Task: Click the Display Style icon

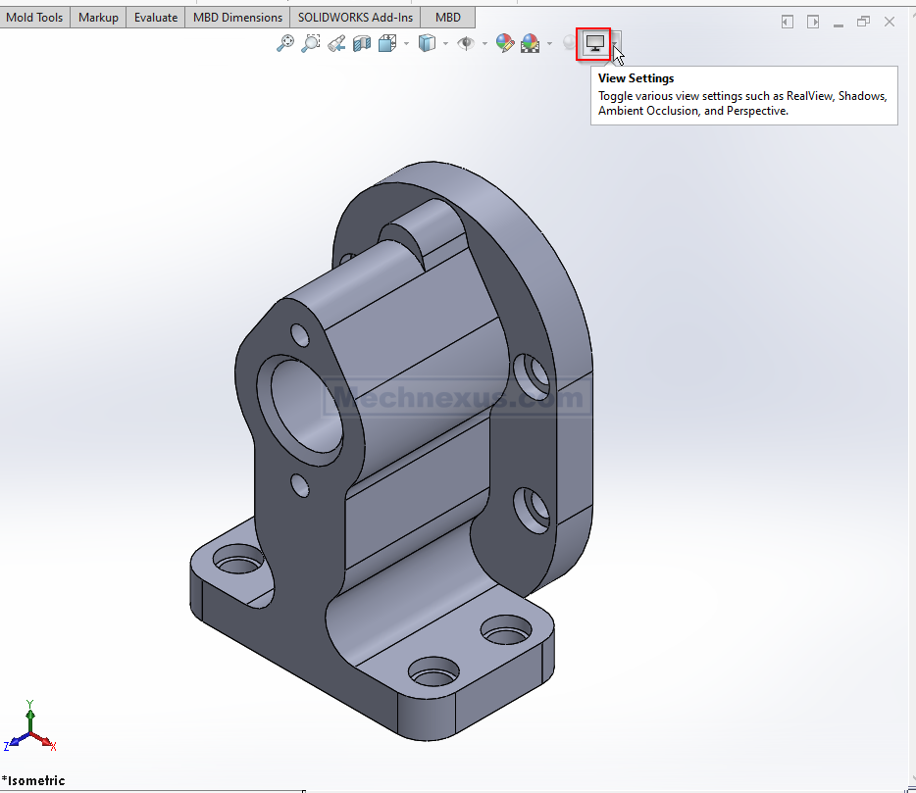Action: [x=427, y=43]
